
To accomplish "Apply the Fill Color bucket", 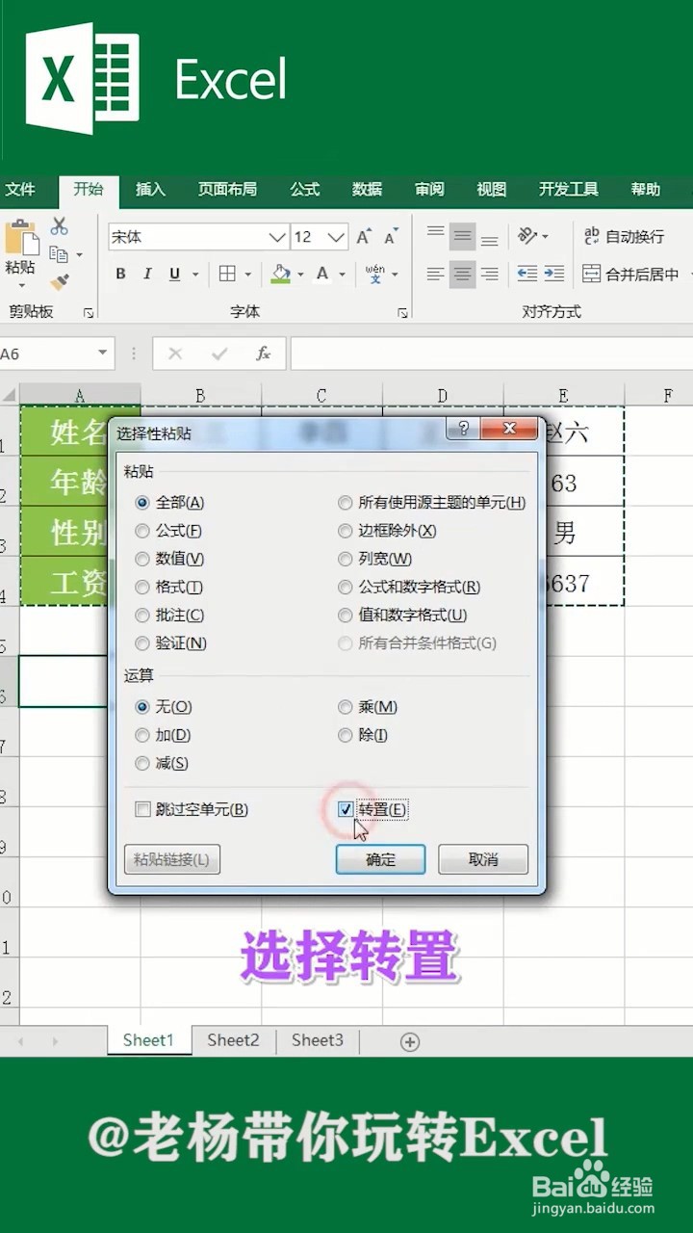I will point(280,275).
